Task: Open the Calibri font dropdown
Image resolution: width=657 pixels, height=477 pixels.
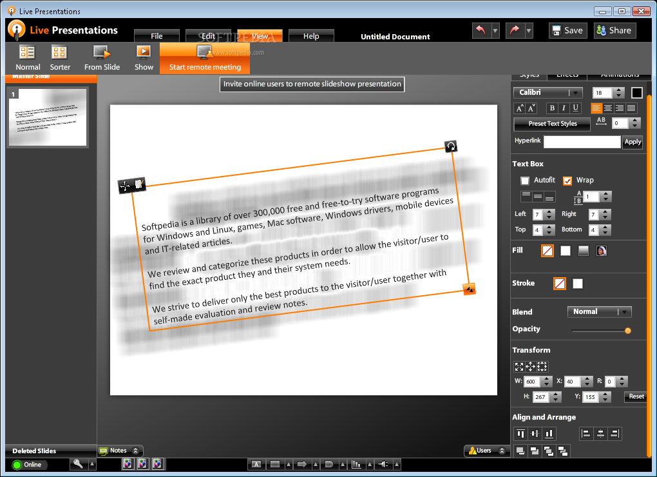Action: click(548, 93)
